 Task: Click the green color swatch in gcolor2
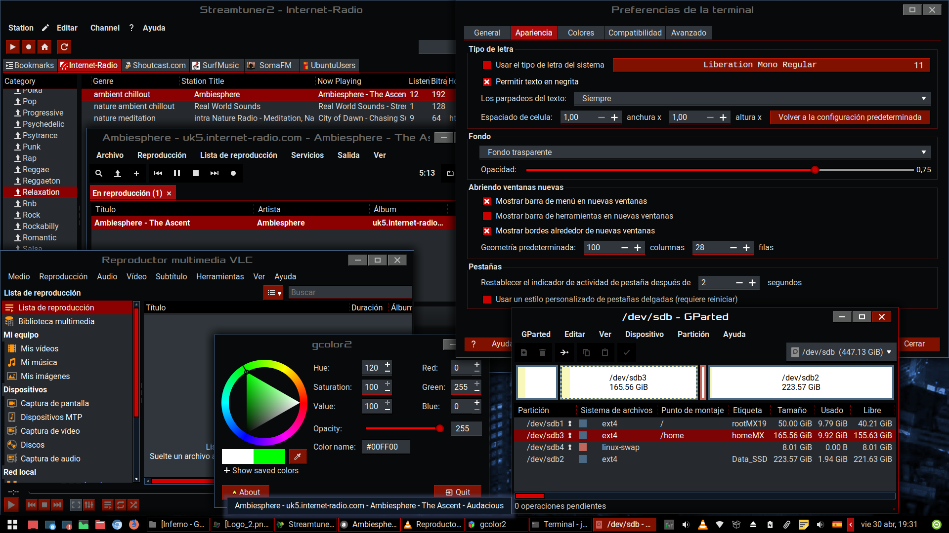coord(269,457)
